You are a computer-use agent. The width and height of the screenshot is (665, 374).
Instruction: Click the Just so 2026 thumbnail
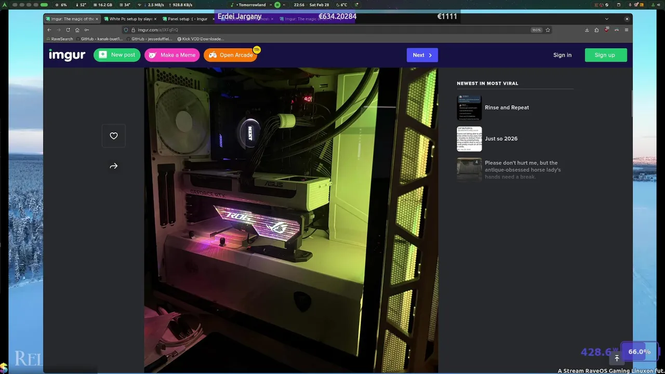coord(469,139)
